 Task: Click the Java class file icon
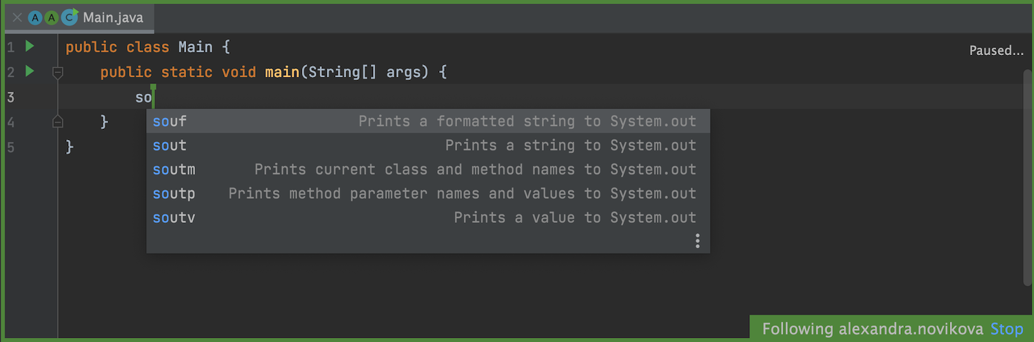69,18
